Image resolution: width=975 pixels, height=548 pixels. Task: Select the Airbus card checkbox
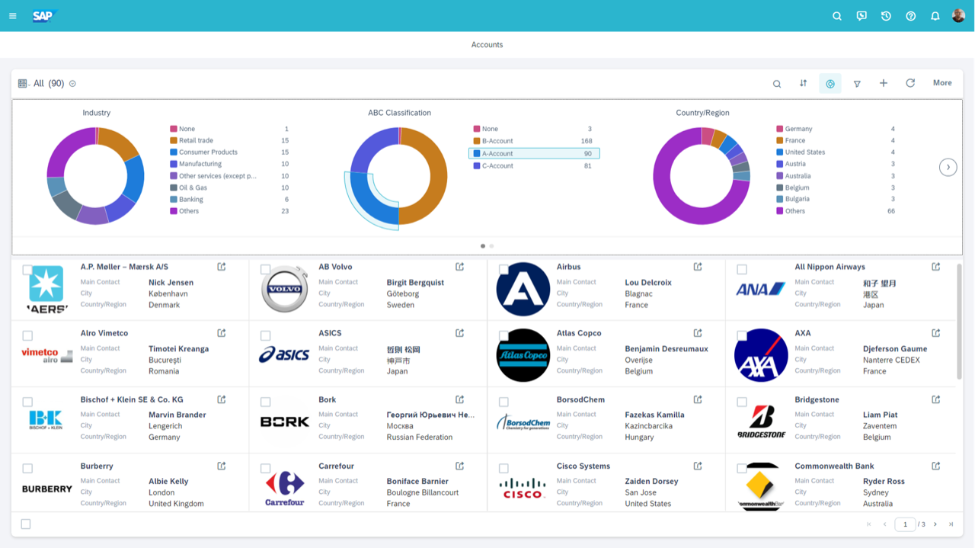(x=503, y=269)
